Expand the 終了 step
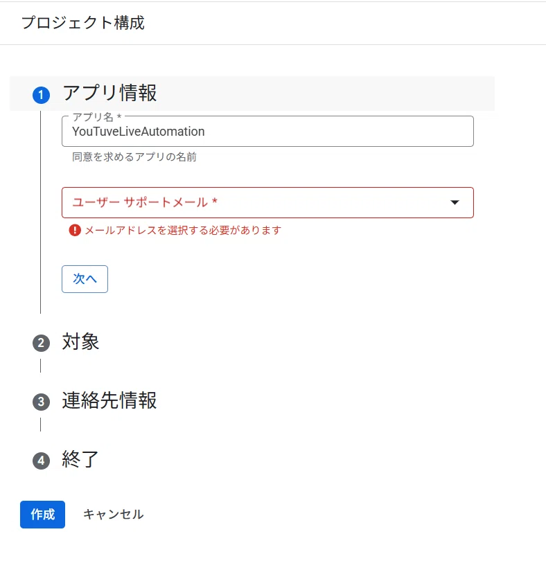This screenshot has height=561, width=546. click(x=80, y=459)
